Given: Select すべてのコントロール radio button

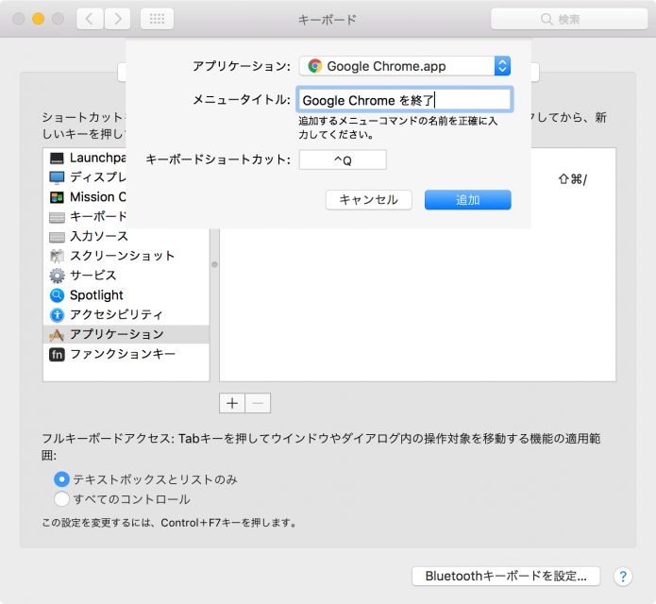Looking at the screenshot, I should [x=61, y=499].
